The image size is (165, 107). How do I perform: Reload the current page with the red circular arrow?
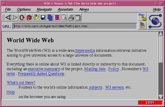[22, 17]
